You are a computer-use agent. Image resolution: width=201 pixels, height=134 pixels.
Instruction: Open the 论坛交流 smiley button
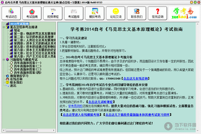click(116, 13)
